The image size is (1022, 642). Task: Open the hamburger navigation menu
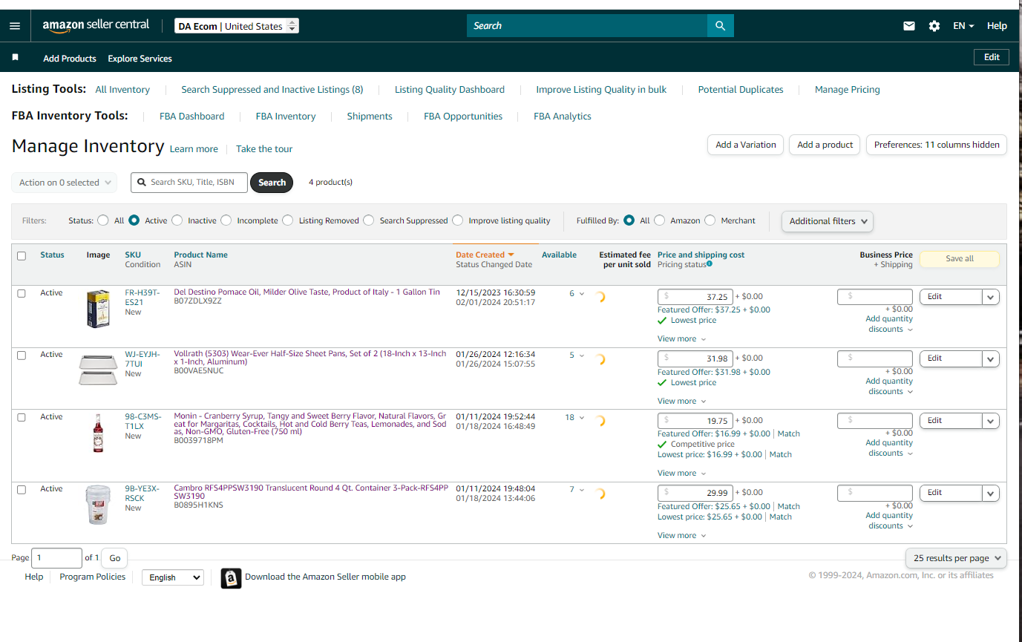[15, 26]
